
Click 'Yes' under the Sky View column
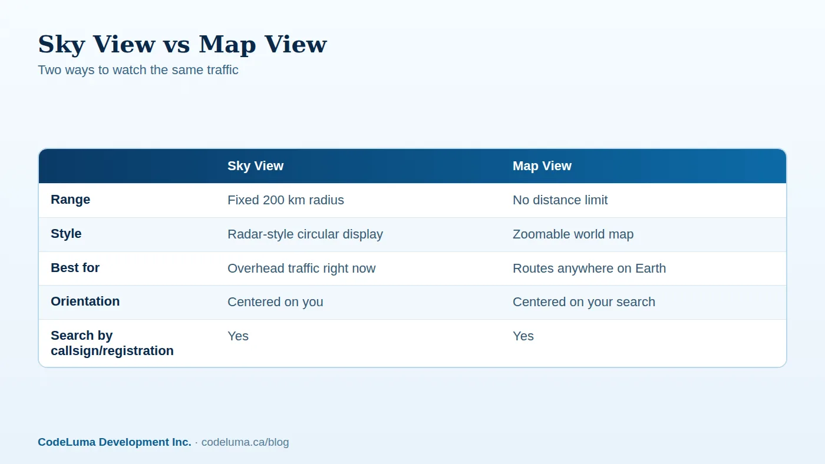coord(238,336)
